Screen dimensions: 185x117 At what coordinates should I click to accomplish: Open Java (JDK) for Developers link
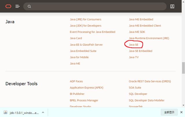click(x=86, y=26)
